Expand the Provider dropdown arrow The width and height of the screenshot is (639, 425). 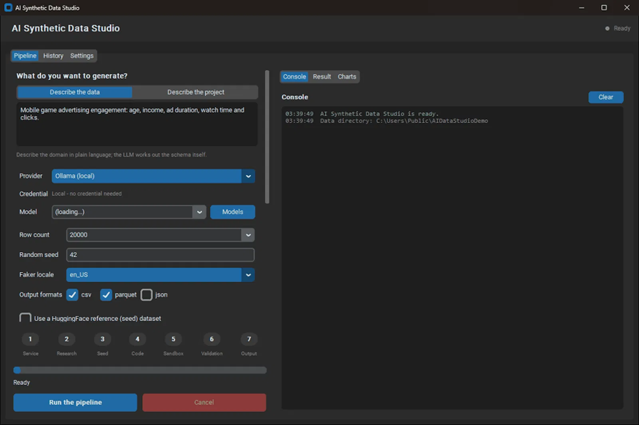248,176
